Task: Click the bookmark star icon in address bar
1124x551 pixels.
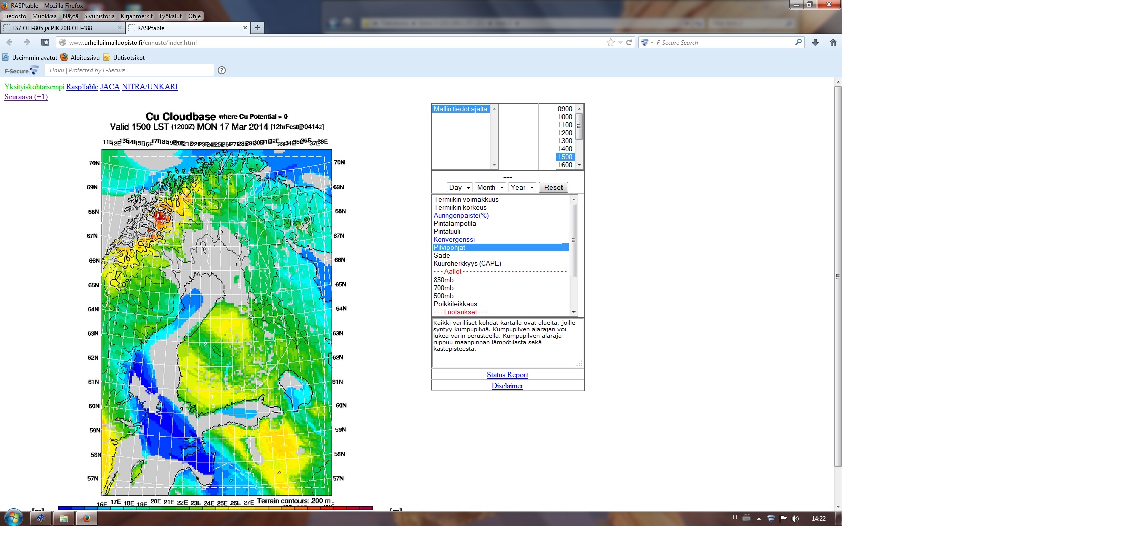Action: click(610, 42)
